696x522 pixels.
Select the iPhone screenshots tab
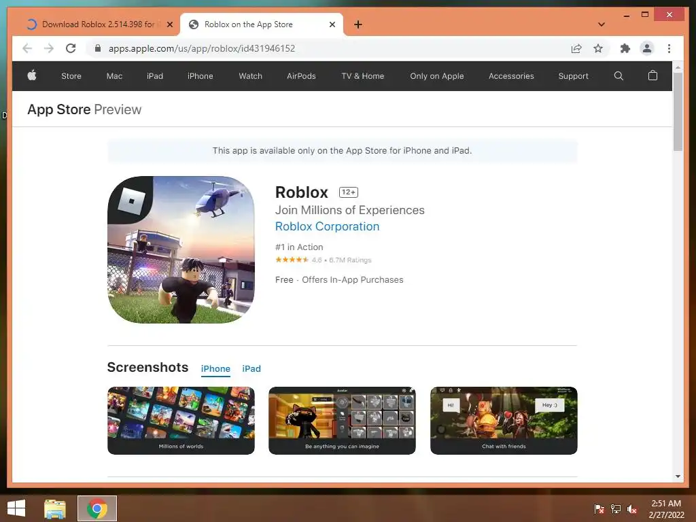coord(215,368)
